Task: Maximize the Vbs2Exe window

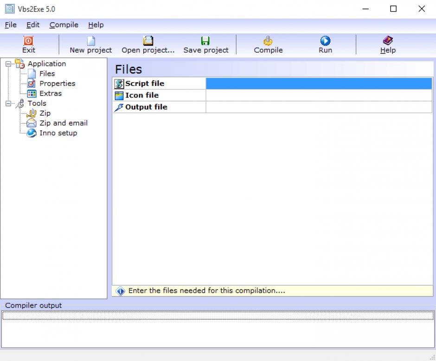Action: pos(393,9)
